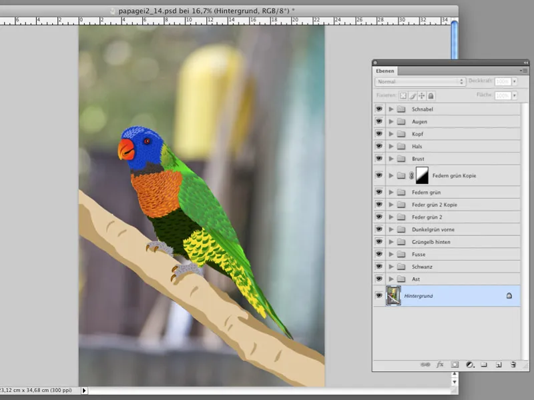
Task: Create a new layer group
Action: coord(484,365)
